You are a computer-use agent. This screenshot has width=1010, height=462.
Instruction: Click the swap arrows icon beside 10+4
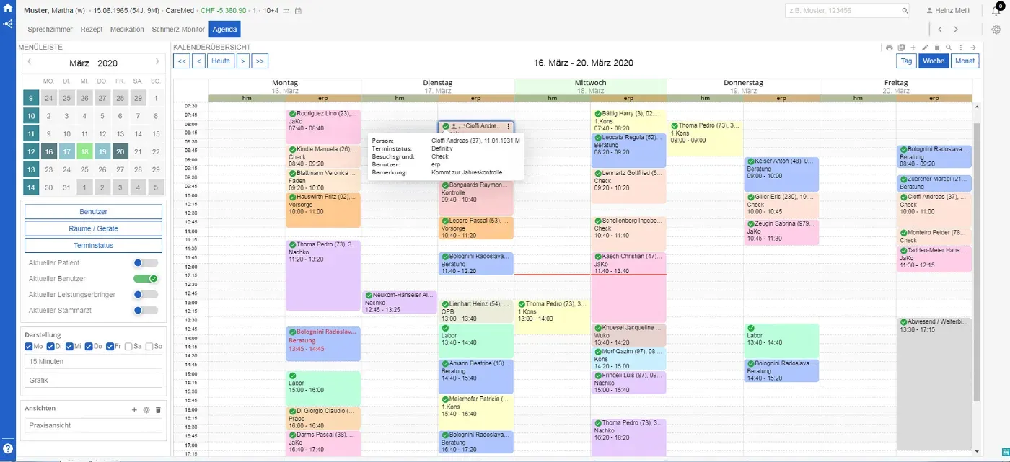click(x=286, y=11)
